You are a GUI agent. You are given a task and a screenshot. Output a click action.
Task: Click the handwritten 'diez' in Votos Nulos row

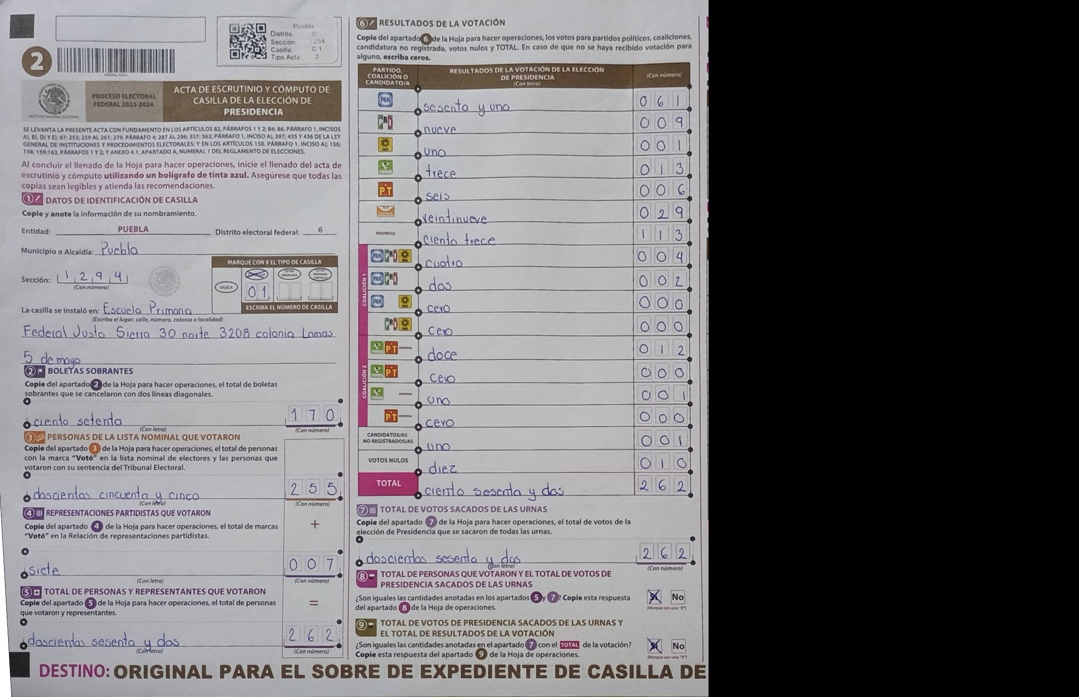(x=442, y=468)
